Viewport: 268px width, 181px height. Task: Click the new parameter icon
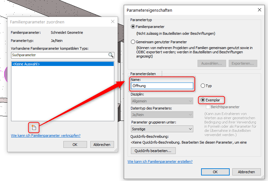(33, 126)
